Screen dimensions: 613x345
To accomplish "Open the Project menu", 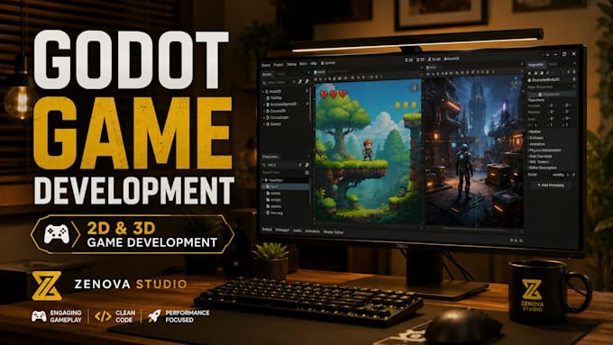I will [x=279, y=65].
